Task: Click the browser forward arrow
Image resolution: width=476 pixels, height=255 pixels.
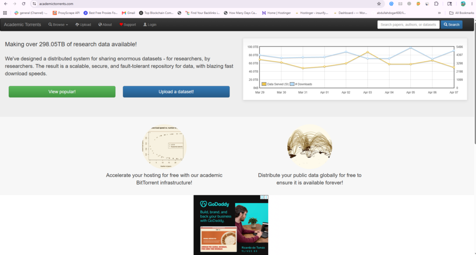Action: [14, 4]
